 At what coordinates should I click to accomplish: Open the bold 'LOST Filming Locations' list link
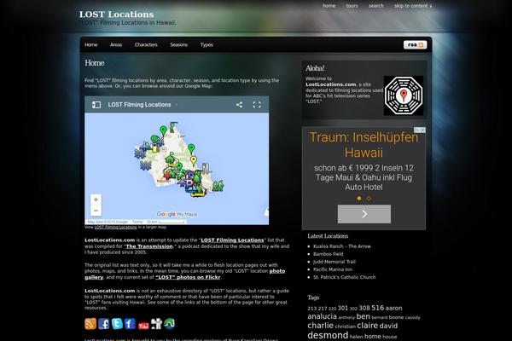(x=232, y=240)
